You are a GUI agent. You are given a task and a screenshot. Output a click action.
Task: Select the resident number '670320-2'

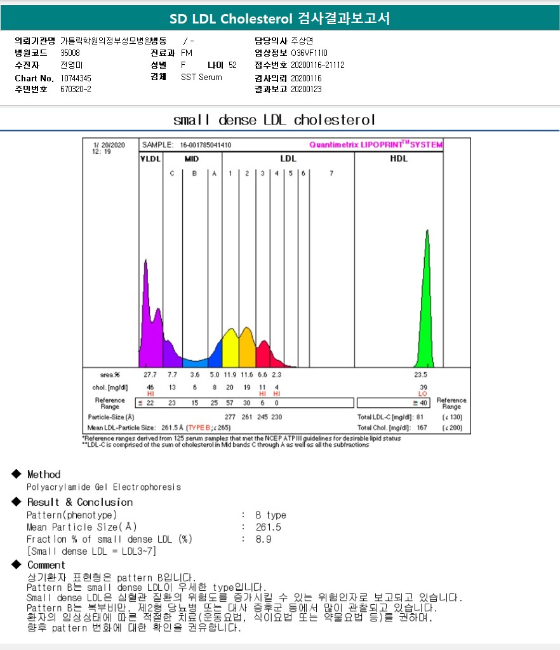(x=76, y=89)
